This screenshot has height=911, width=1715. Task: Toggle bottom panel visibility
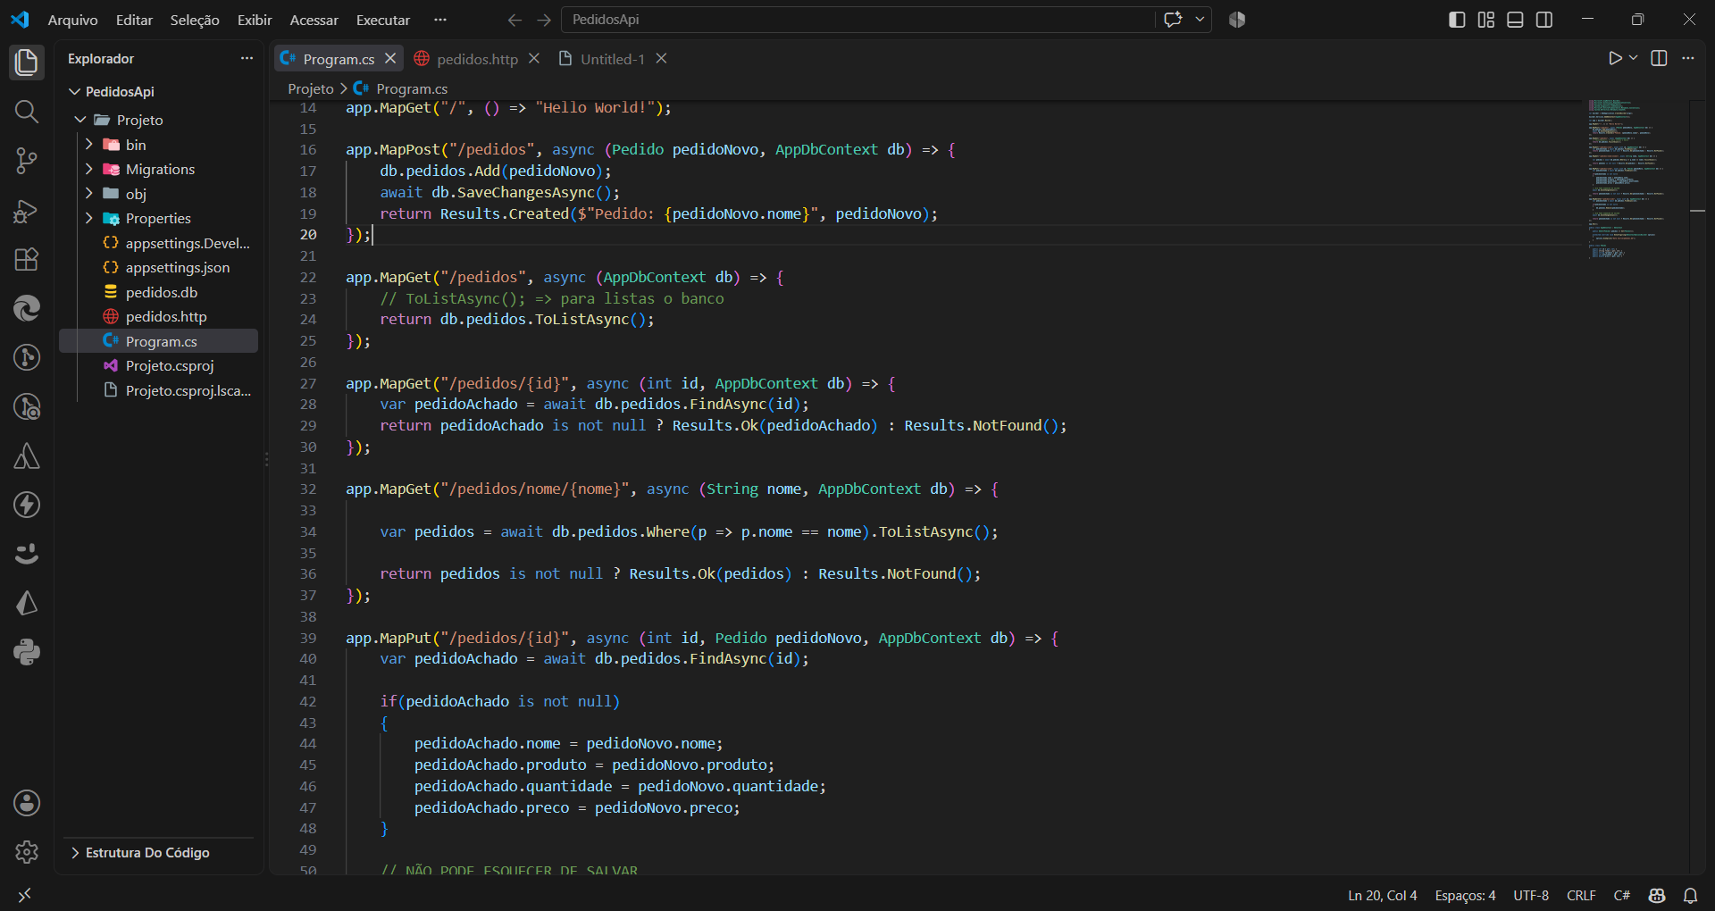coord(1515,20)
